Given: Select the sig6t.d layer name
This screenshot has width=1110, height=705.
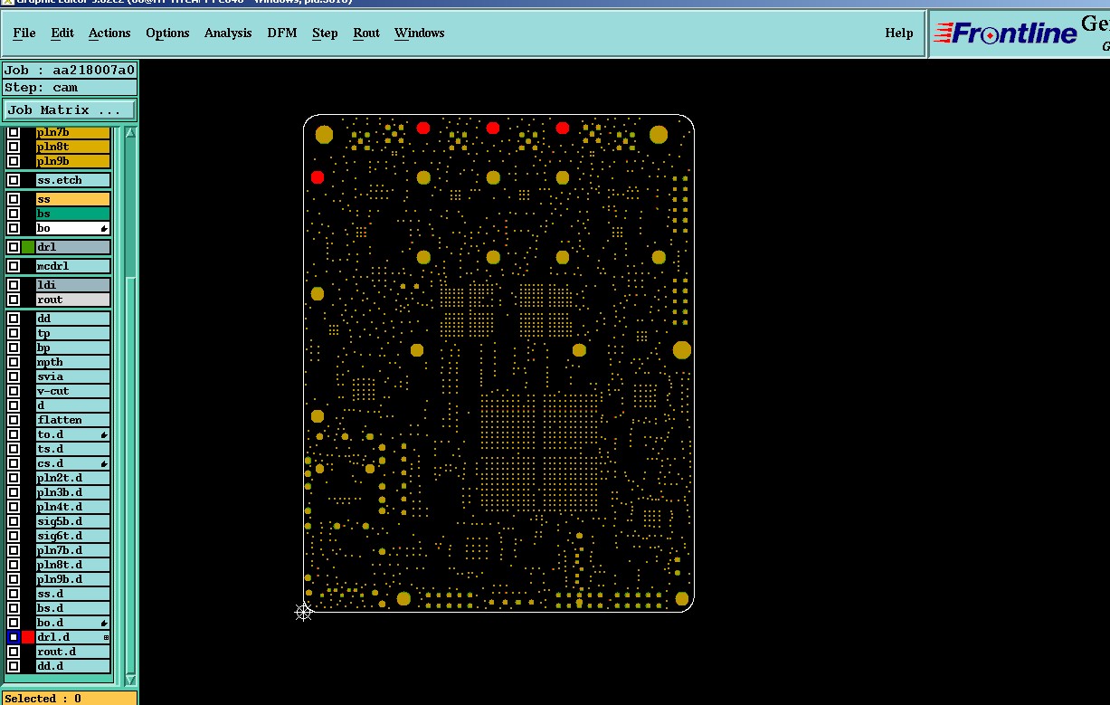Looking at the screenshot, I should [x=72, y=536].
